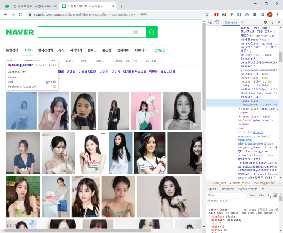Toggle the computed styles sidebar pane

275,195
